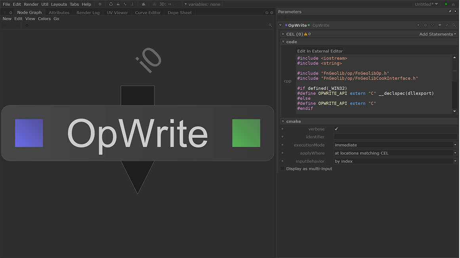
Task: Click the speech bubble comment icon
Action: pos(440,25)
